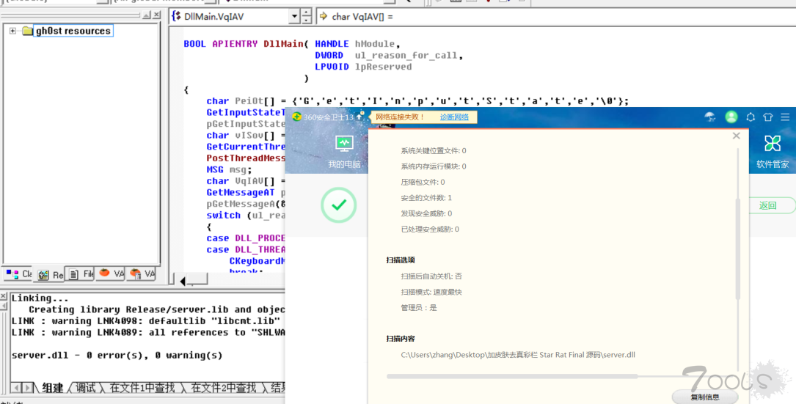This screenshot has width=796, height=404.
Task: Click the char PeiOt[] code line
Action: pos(417,101)
